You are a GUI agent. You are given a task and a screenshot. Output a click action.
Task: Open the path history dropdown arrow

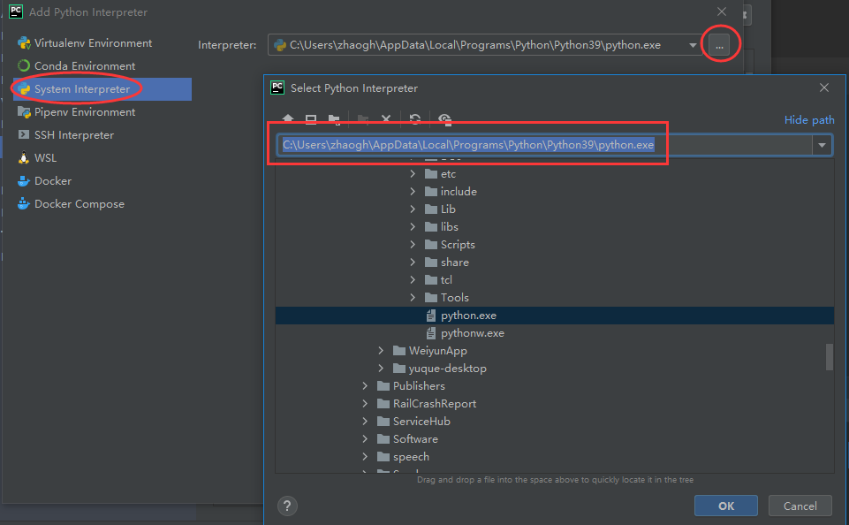click(x=822, y=145)
